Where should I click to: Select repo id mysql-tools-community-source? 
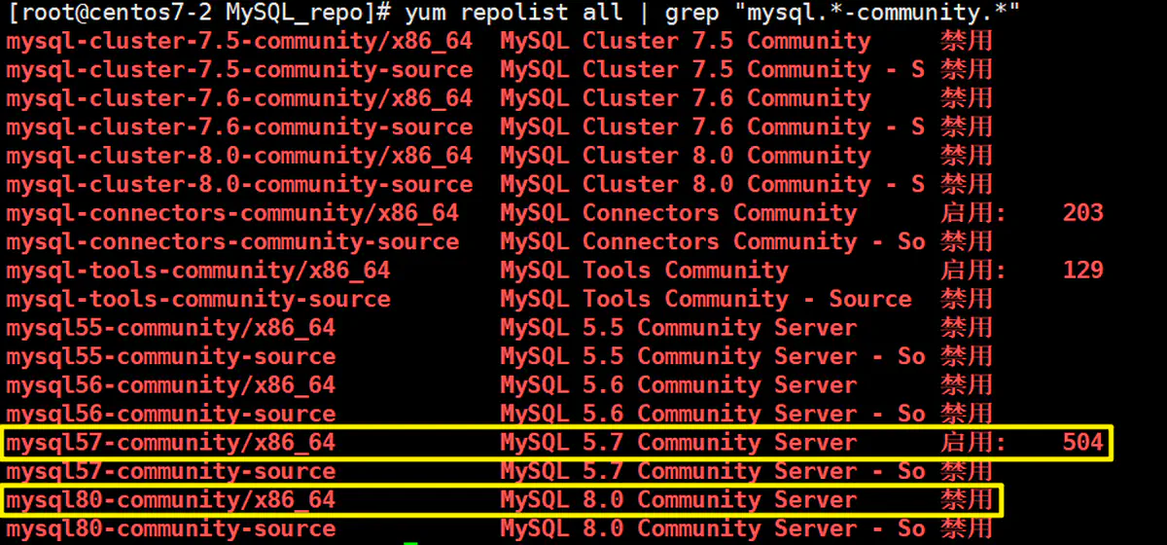click(198, 300)
